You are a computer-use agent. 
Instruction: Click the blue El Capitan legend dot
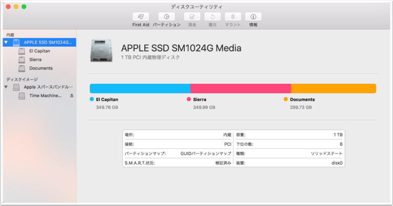[92, 99]
